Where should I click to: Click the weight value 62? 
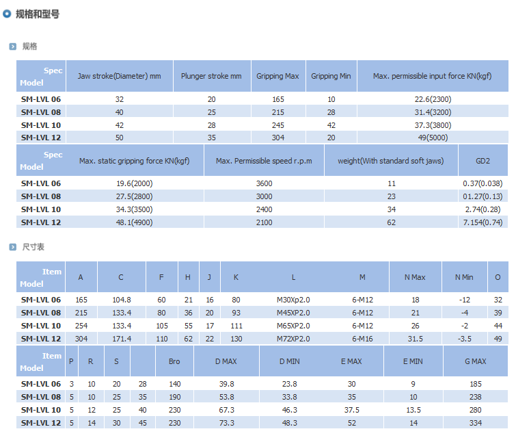[392, 222]
